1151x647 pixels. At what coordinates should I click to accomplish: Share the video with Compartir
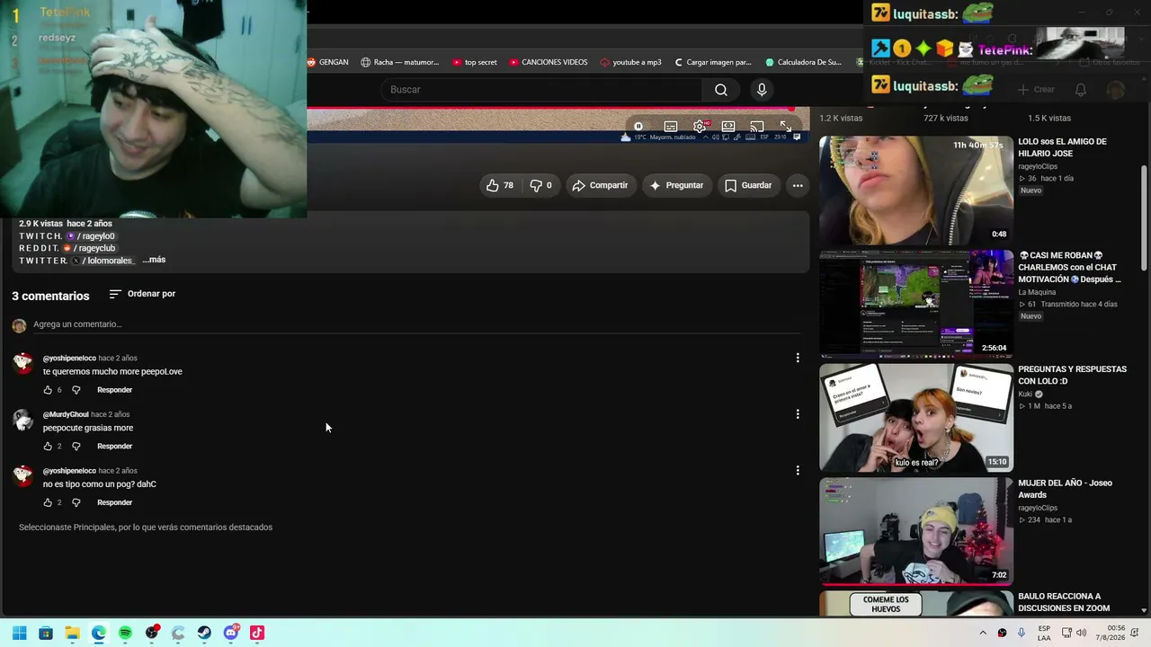pos(600,185)
